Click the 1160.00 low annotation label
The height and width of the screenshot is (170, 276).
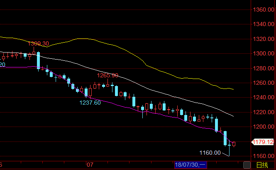point(210,153)
